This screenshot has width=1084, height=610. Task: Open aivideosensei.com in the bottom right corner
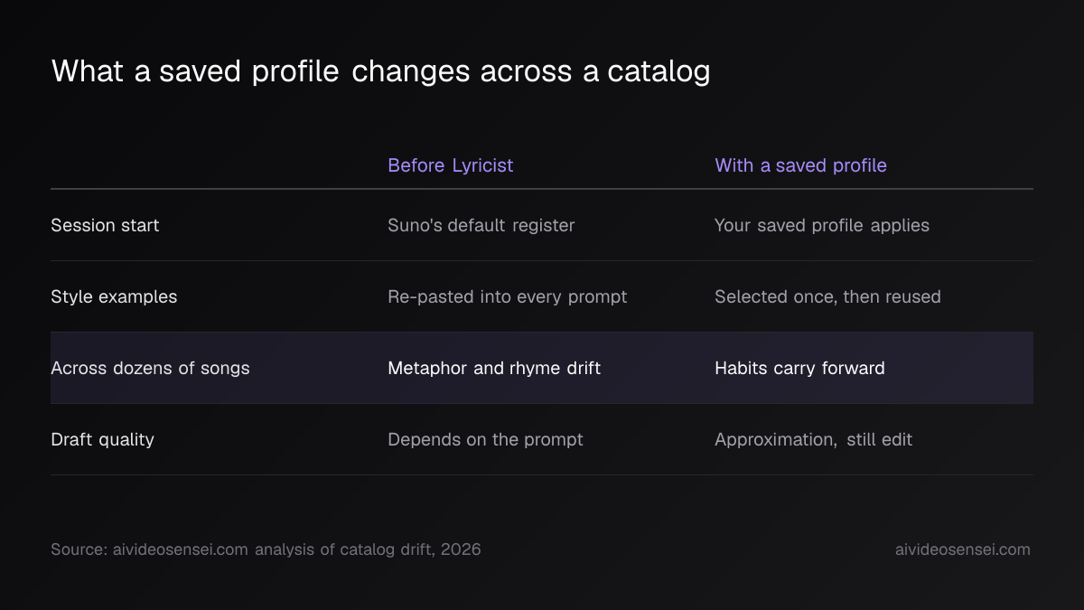962,549
